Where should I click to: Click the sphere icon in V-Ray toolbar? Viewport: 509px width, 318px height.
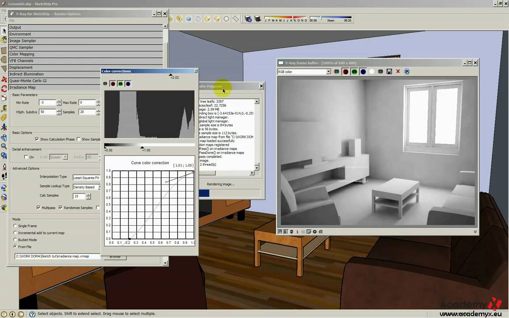pyautogui.click(x=226, y=19)
